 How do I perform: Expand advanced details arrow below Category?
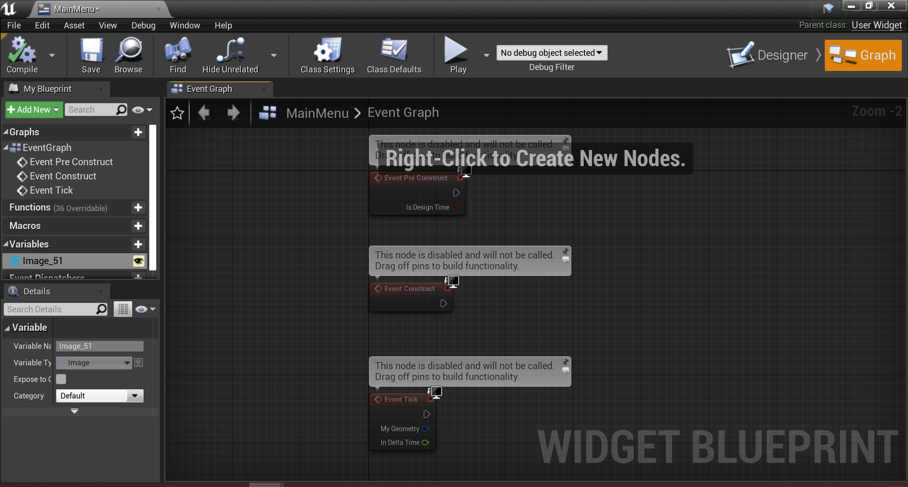click(x=74, y=411)
